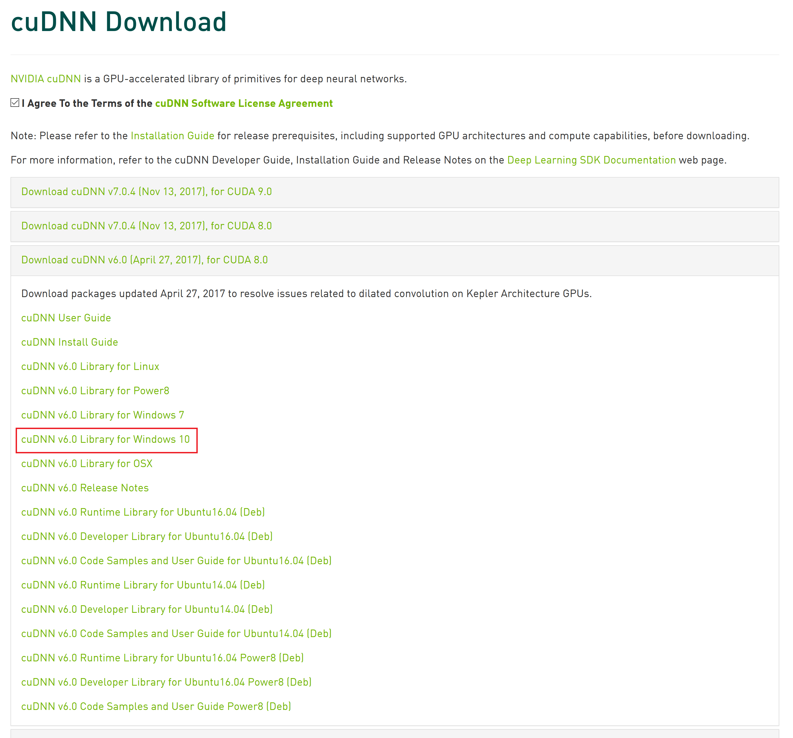
Task: Open the cuDNN Install Guide
Action: tap(69, 342)
